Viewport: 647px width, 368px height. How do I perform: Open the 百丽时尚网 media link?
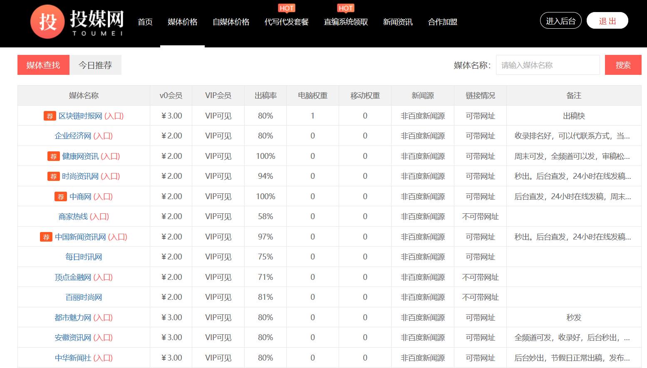[84, 297]
